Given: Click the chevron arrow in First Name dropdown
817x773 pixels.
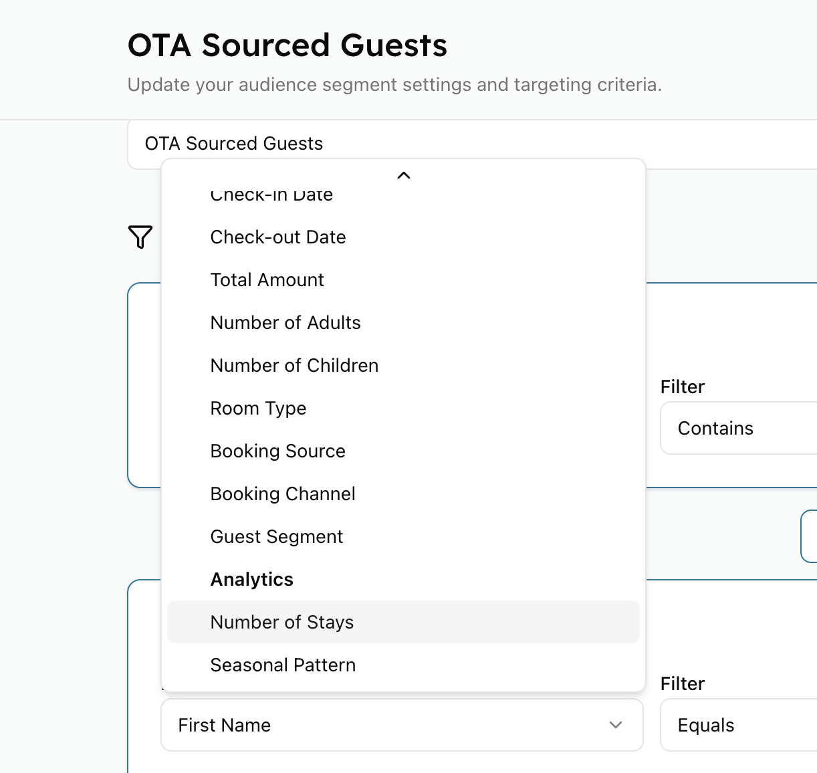Looking at the screenshot, I should pos(616,725).
